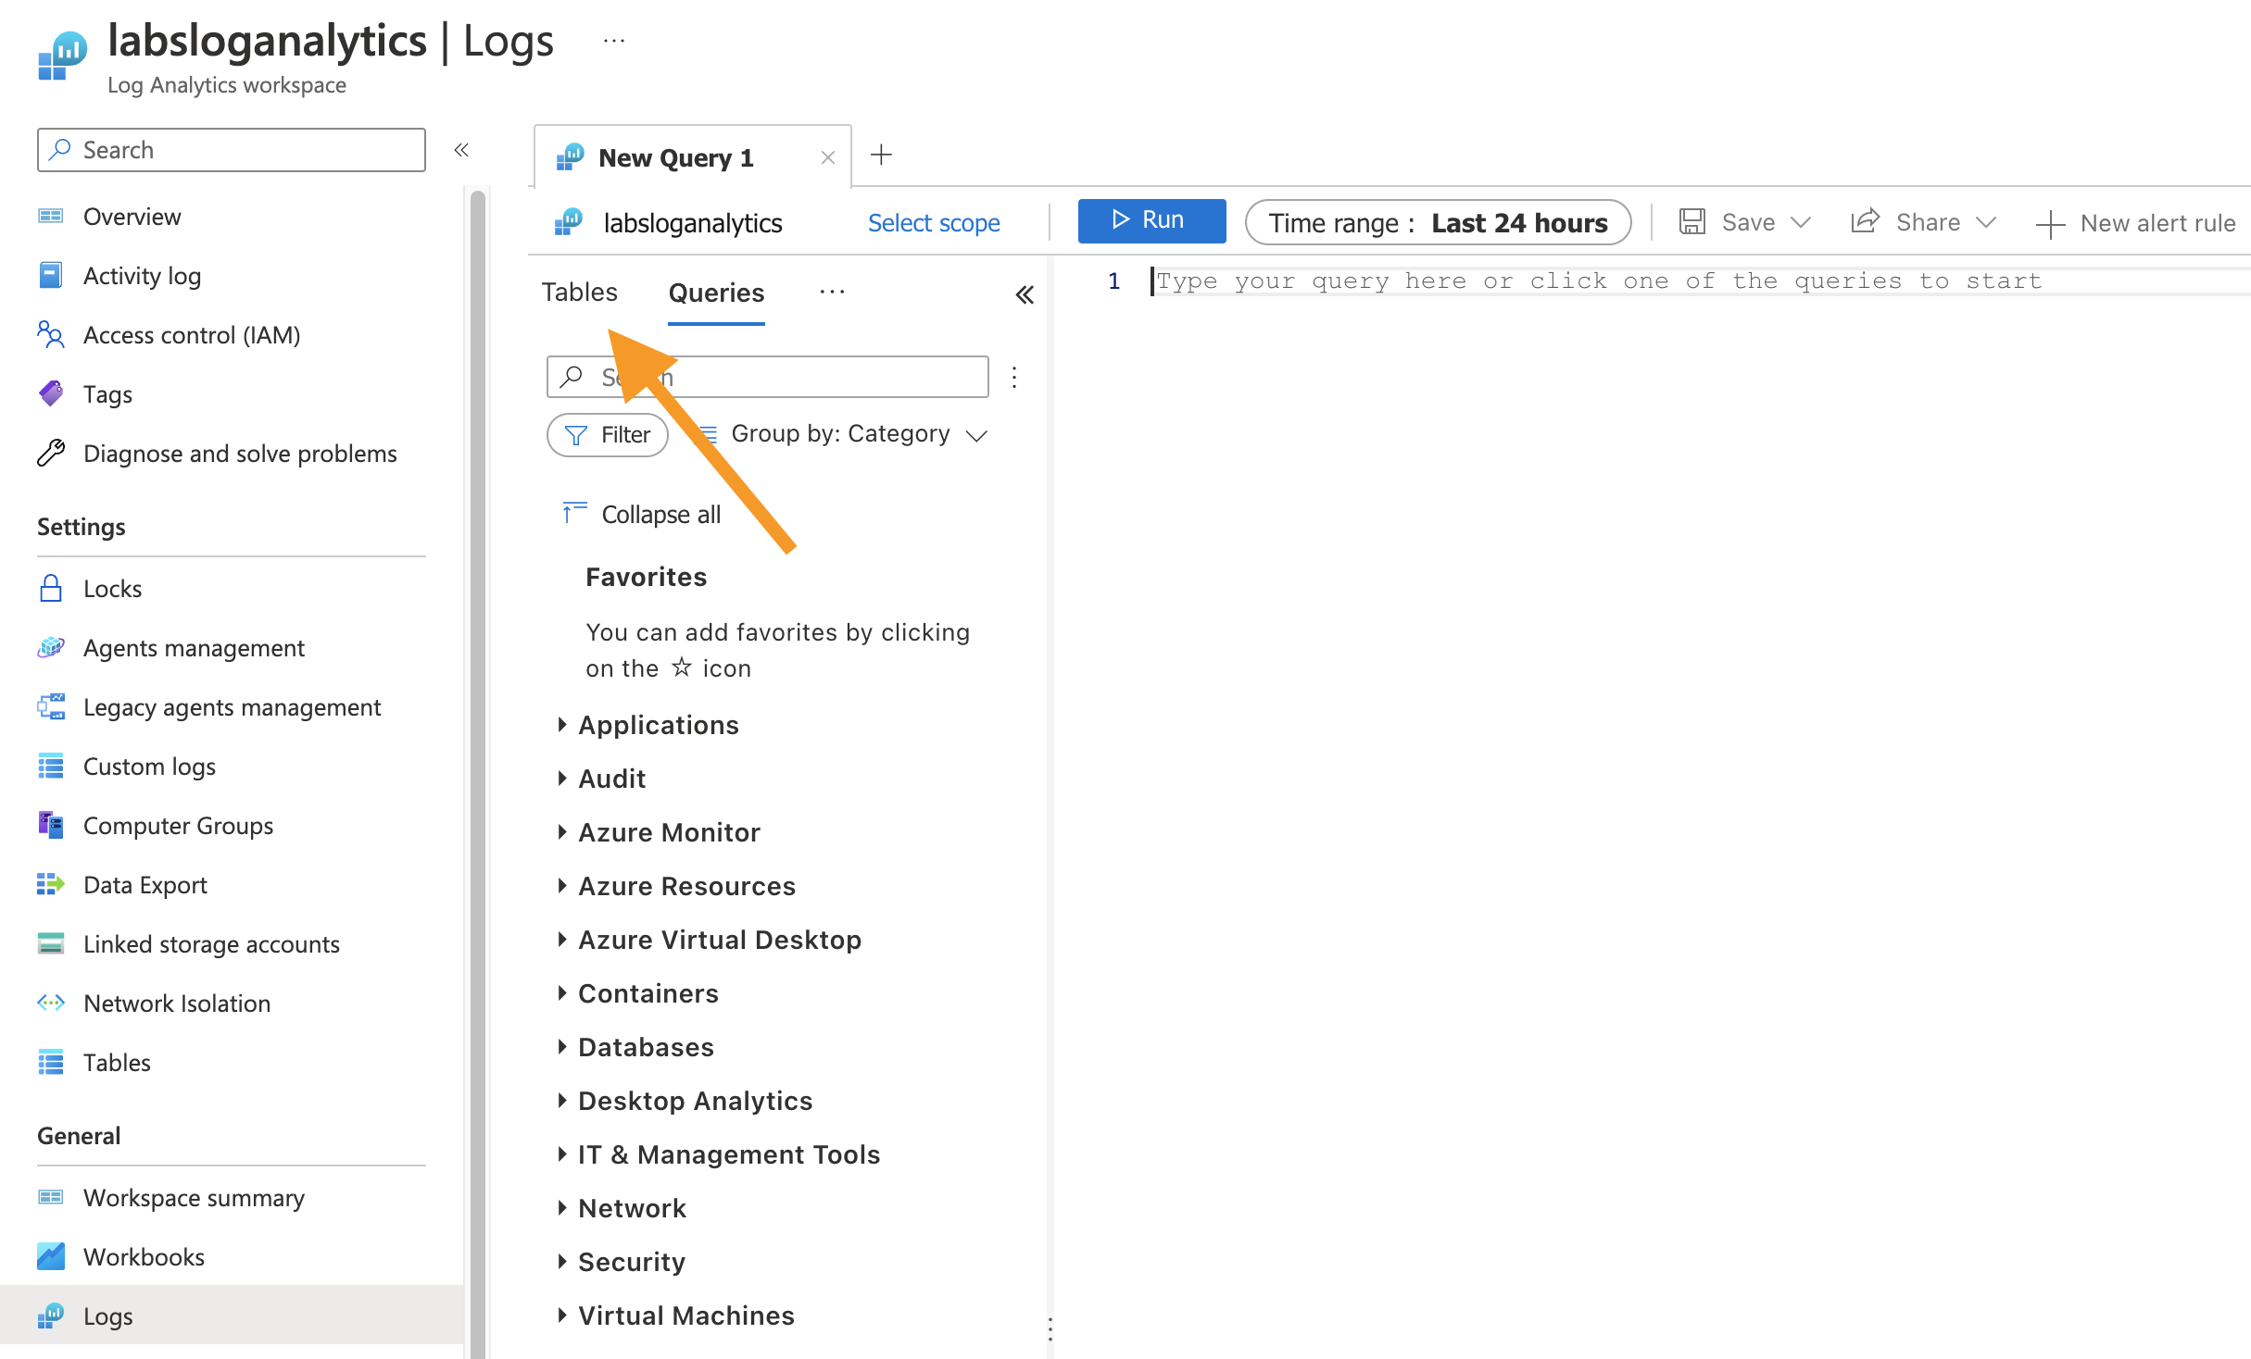Click the queries Search field

[x=767, y=377]
